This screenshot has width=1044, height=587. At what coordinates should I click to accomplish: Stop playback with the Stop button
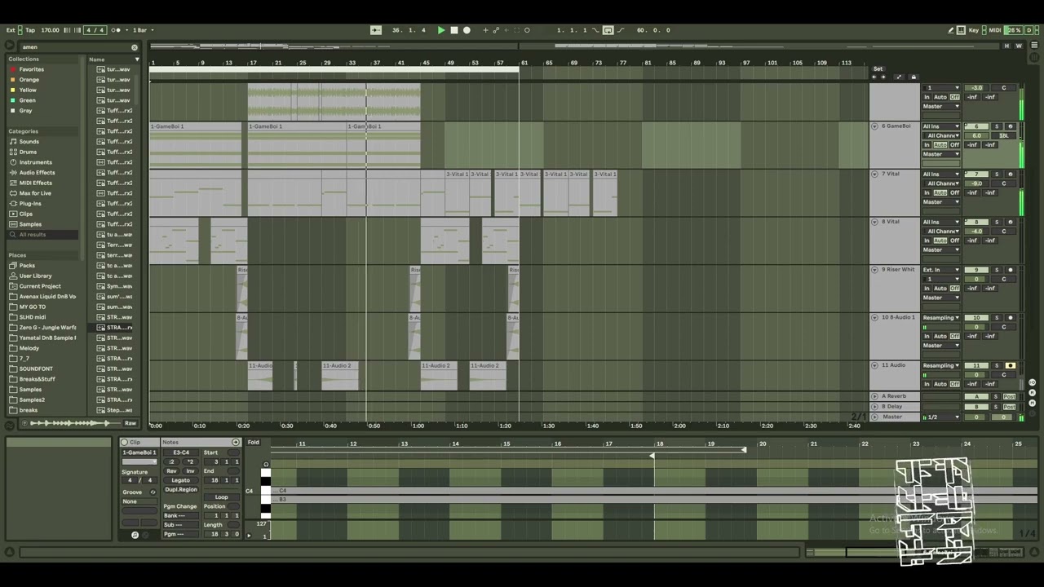point(454,30)
